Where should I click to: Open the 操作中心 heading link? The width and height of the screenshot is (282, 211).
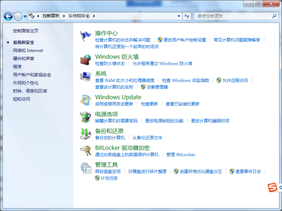point(106,33)
